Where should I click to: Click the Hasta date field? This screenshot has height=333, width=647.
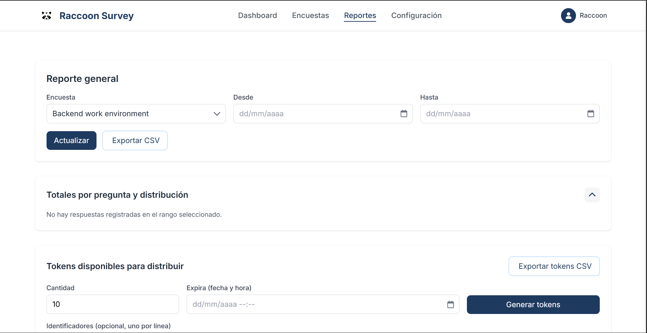coord(503,114)
